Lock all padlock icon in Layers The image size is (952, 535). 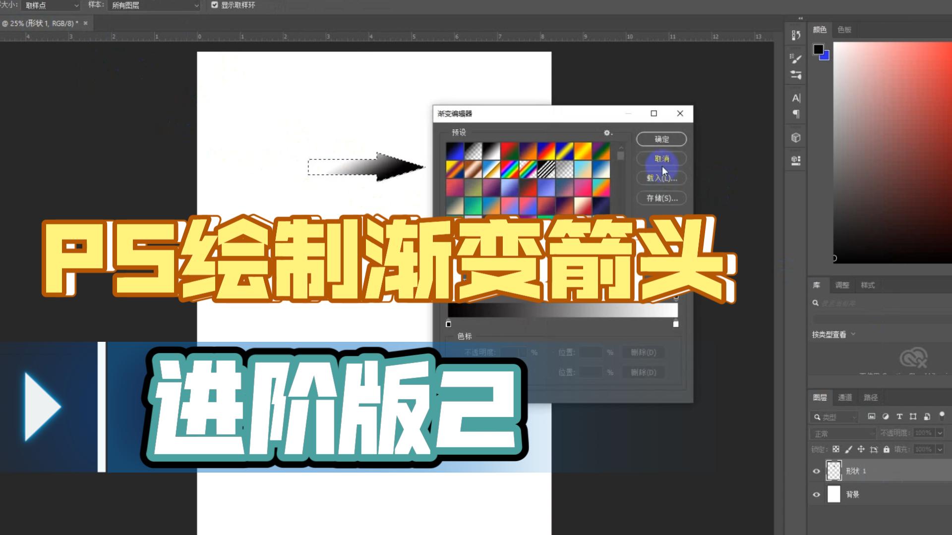coord(887,449)
